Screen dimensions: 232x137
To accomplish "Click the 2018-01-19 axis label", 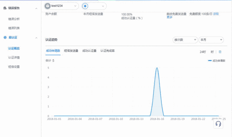I will pos(178,119).
